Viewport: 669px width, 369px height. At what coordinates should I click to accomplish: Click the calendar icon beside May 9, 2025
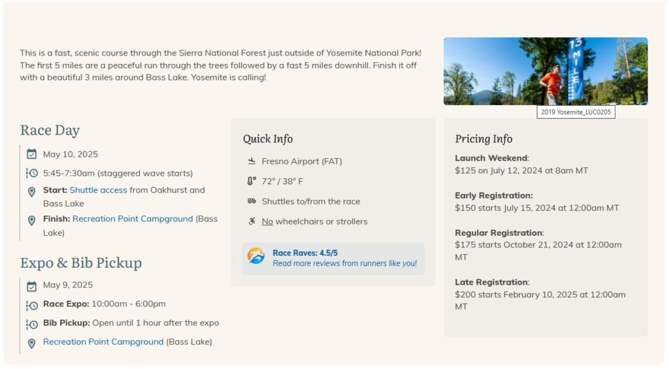coord(31,286)
